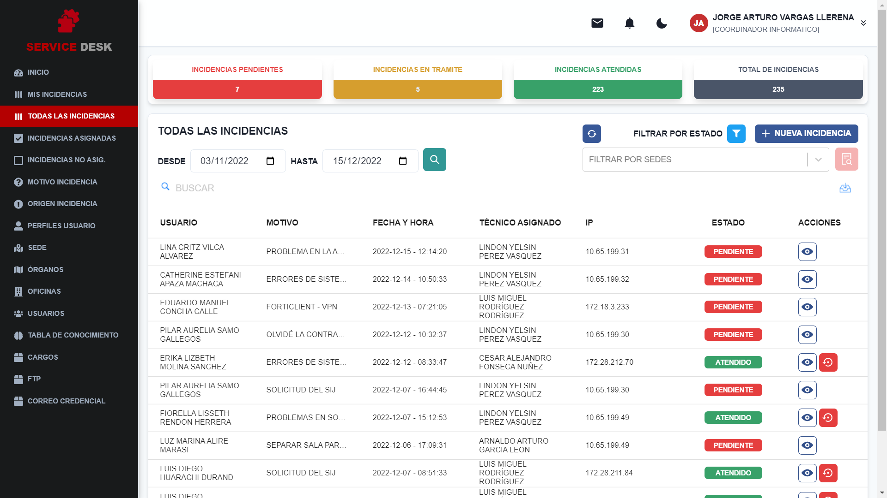The width and height of the screenshot is (887, 498).
Task: Click the filter by estado funnel icon
Action: 737,134
